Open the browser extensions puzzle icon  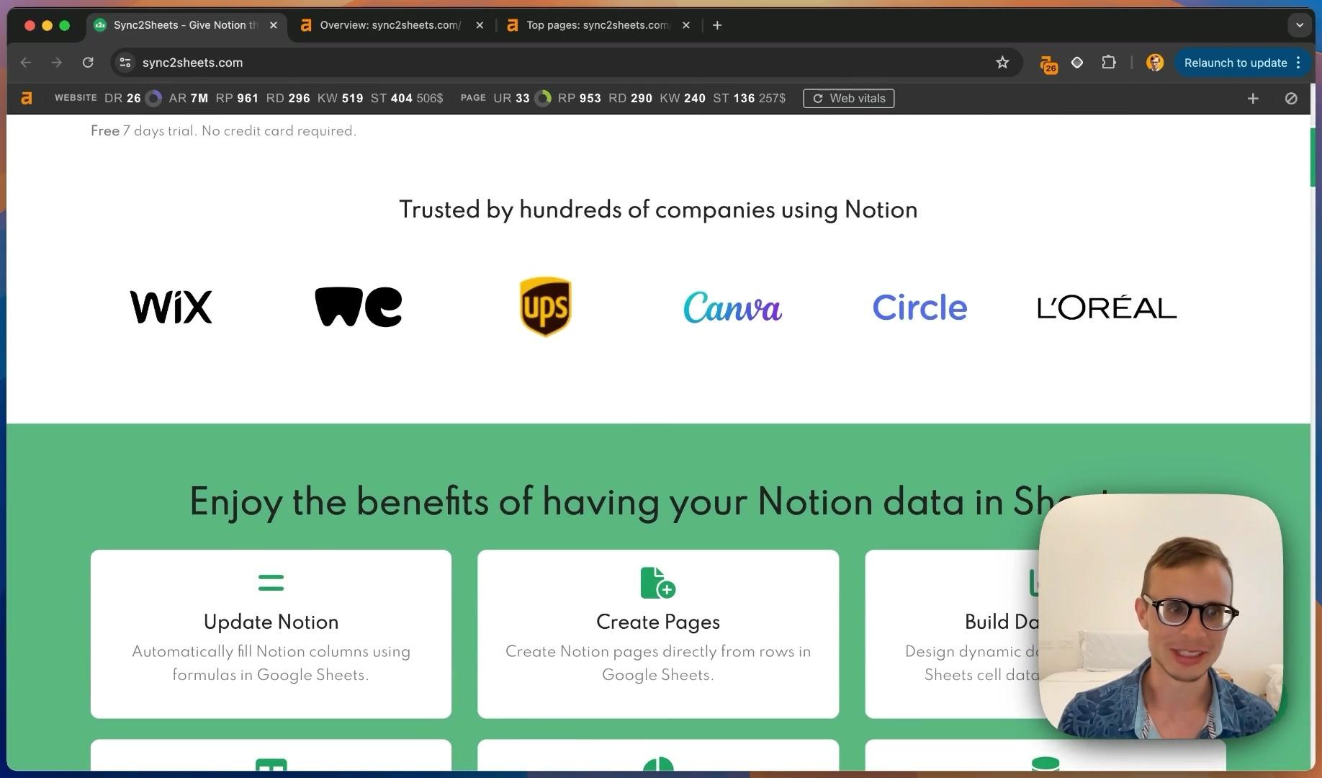click(1109, 63)
